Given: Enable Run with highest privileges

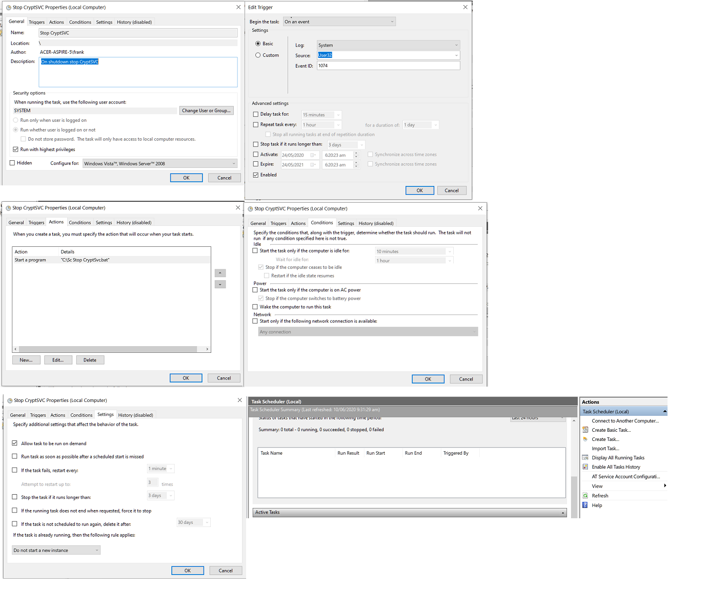Looking at the screenshot, I should 15,150.
